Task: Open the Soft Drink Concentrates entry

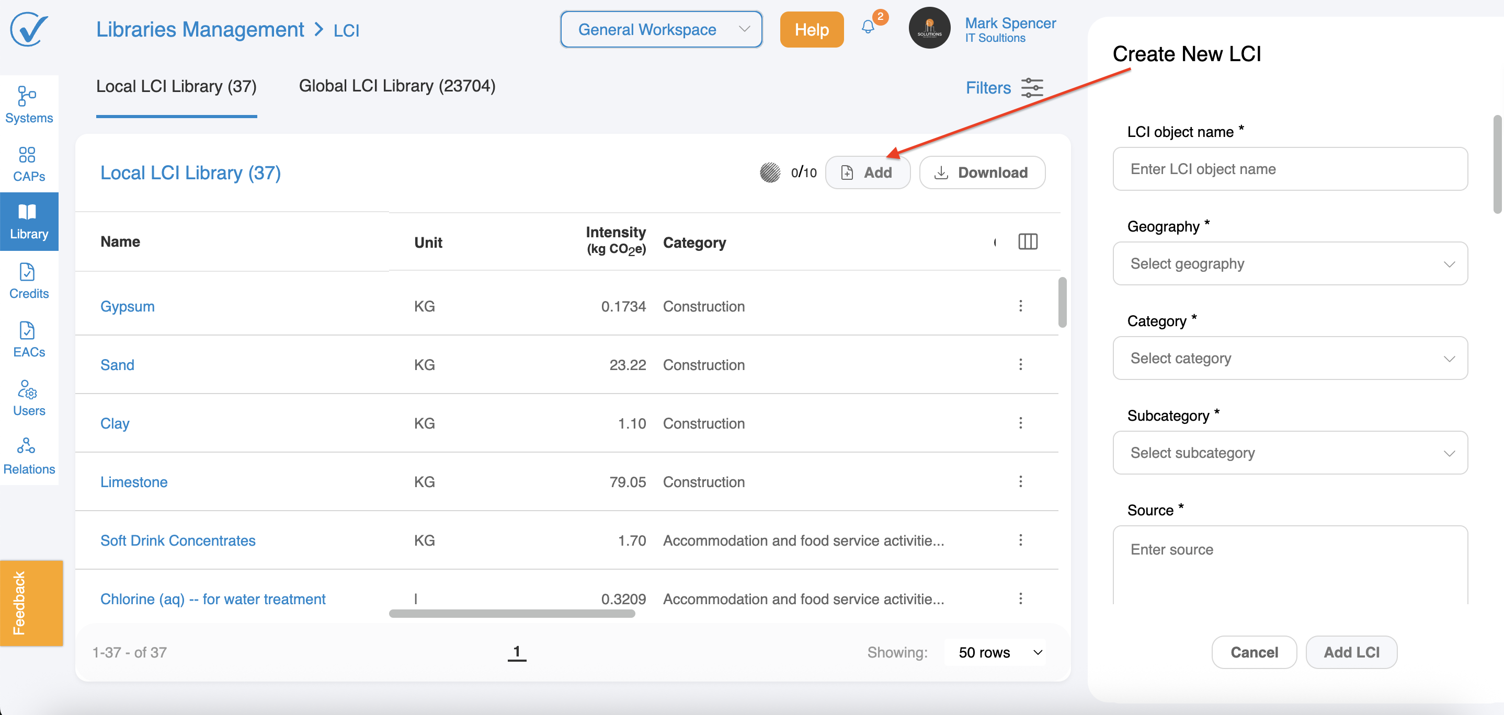Action: tap(178, 540)
